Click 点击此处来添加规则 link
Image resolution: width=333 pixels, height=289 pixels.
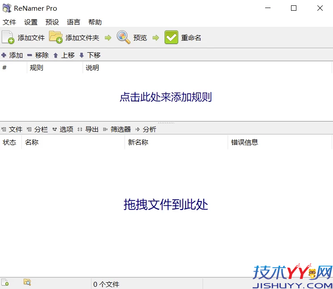(x=166, y=97)
